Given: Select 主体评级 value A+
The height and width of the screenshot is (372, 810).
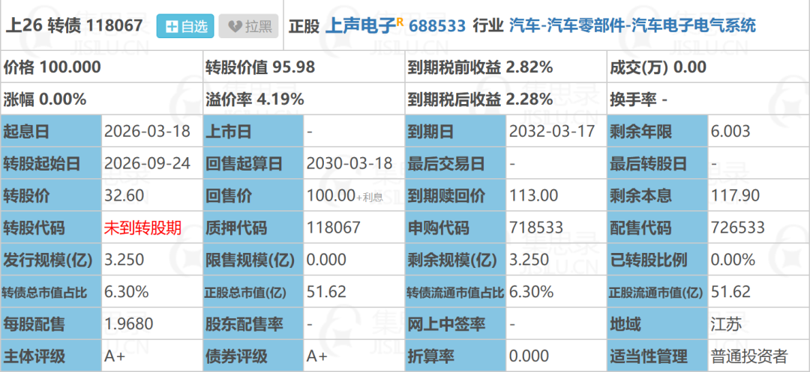Looking at the screenshot, I should (115, 356).
